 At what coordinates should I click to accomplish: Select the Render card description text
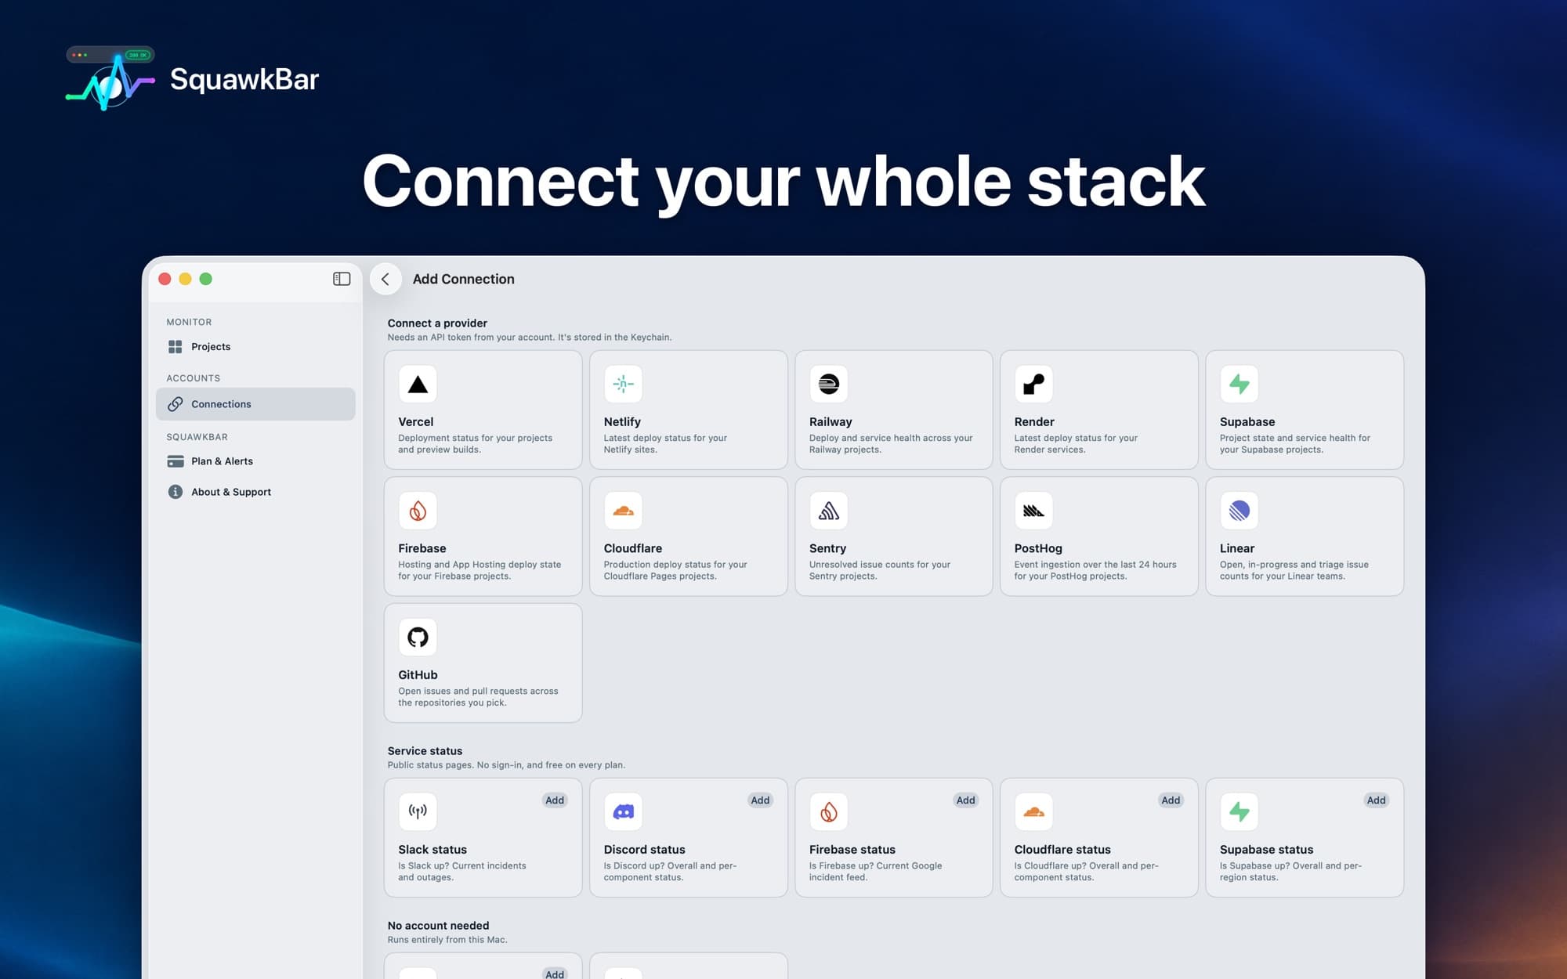[1076, 443]
